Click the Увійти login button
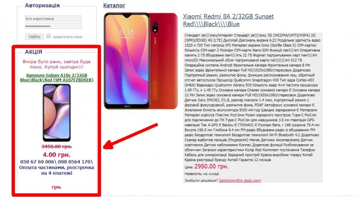This screenshot has width=359, height=197. click(35, 37)
